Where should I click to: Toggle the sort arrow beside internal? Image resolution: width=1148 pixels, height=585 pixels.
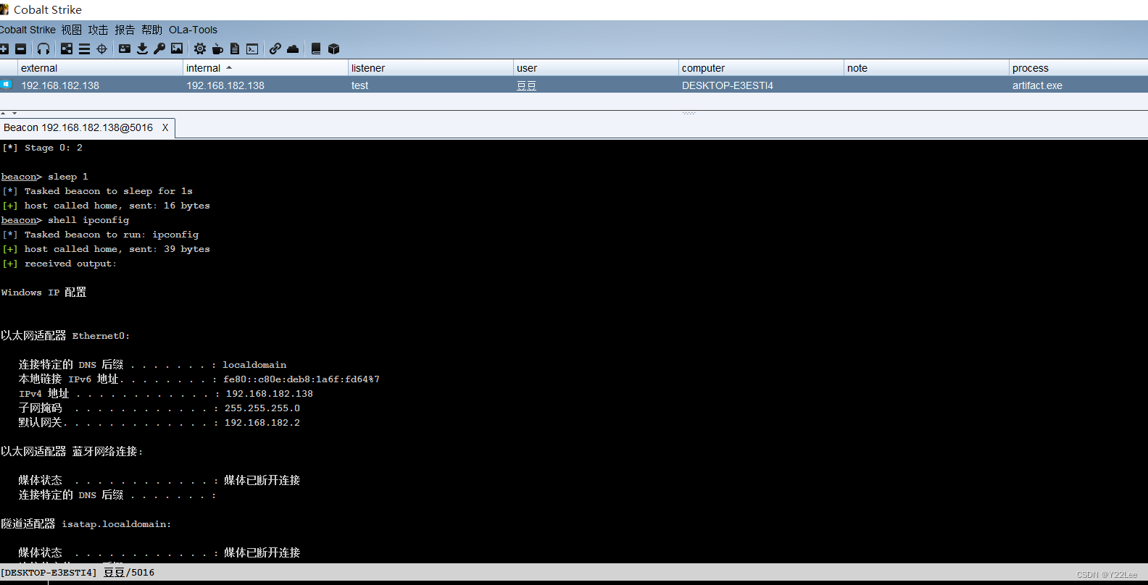(229, 67)
